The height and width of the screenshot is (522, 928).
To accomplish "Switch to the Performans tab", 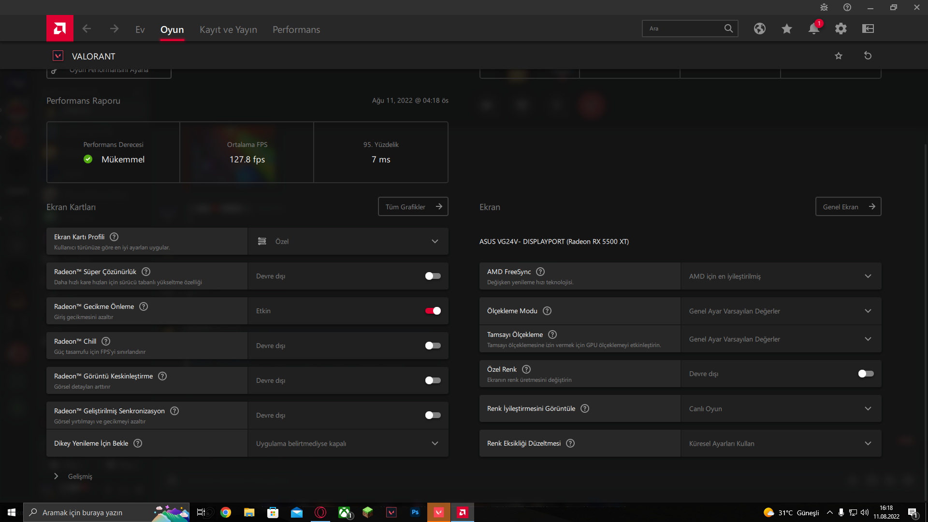I will (x=296, y=29).
